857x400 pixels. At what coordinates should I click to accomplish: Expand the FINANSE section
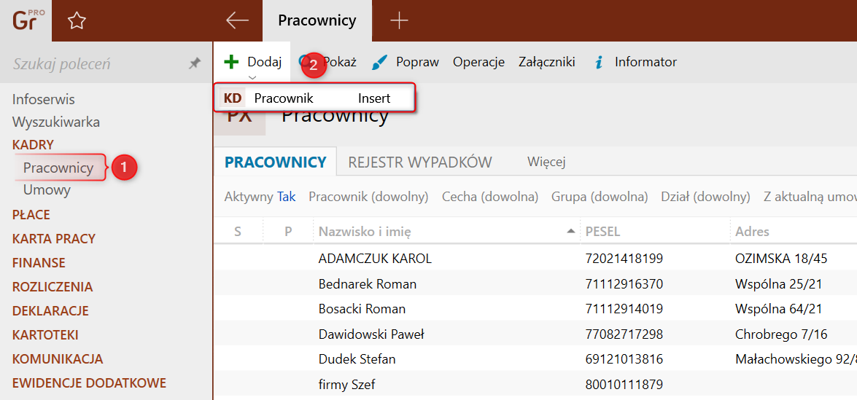coord(39,262)
